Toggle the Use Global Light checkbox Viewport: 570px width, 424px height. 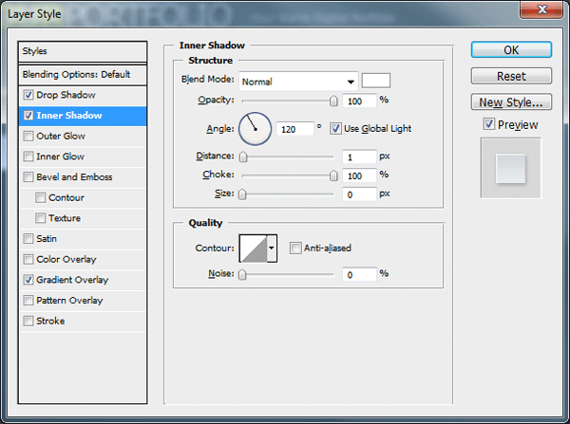tap(335, 129)
